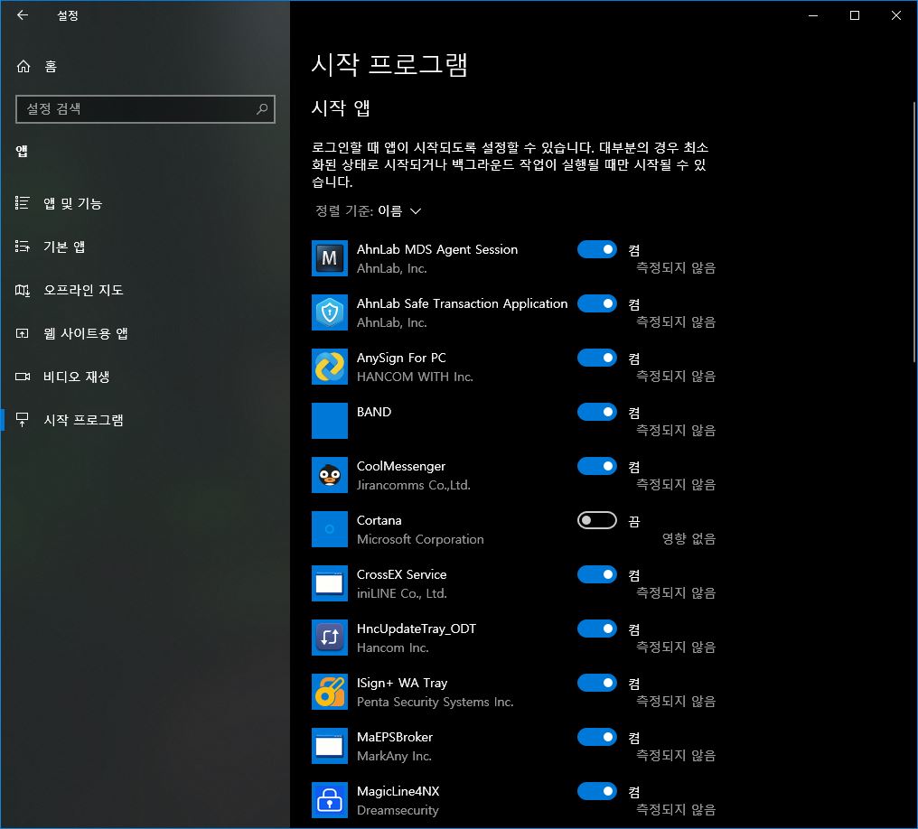Click the home icon in sidebar
Image resolution: width=918 pixels, height=829 pixels.
pyautogui.click(x=23, y=66)
